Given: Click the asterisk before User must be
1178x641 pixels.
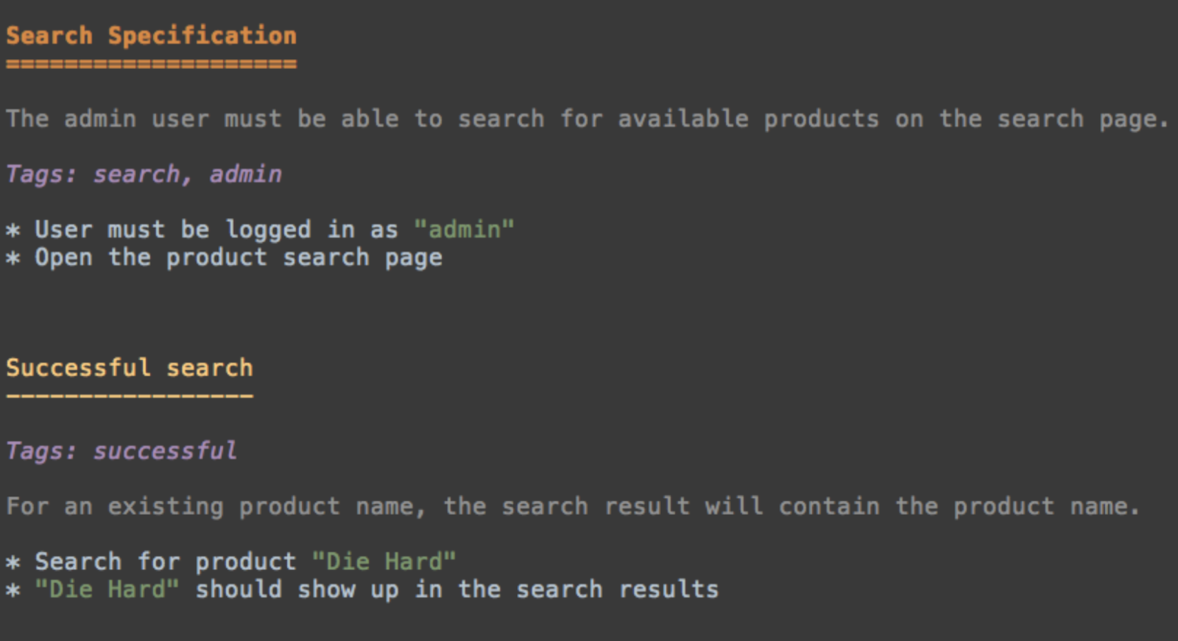Looking at the screenshot, I should point(13,231).
